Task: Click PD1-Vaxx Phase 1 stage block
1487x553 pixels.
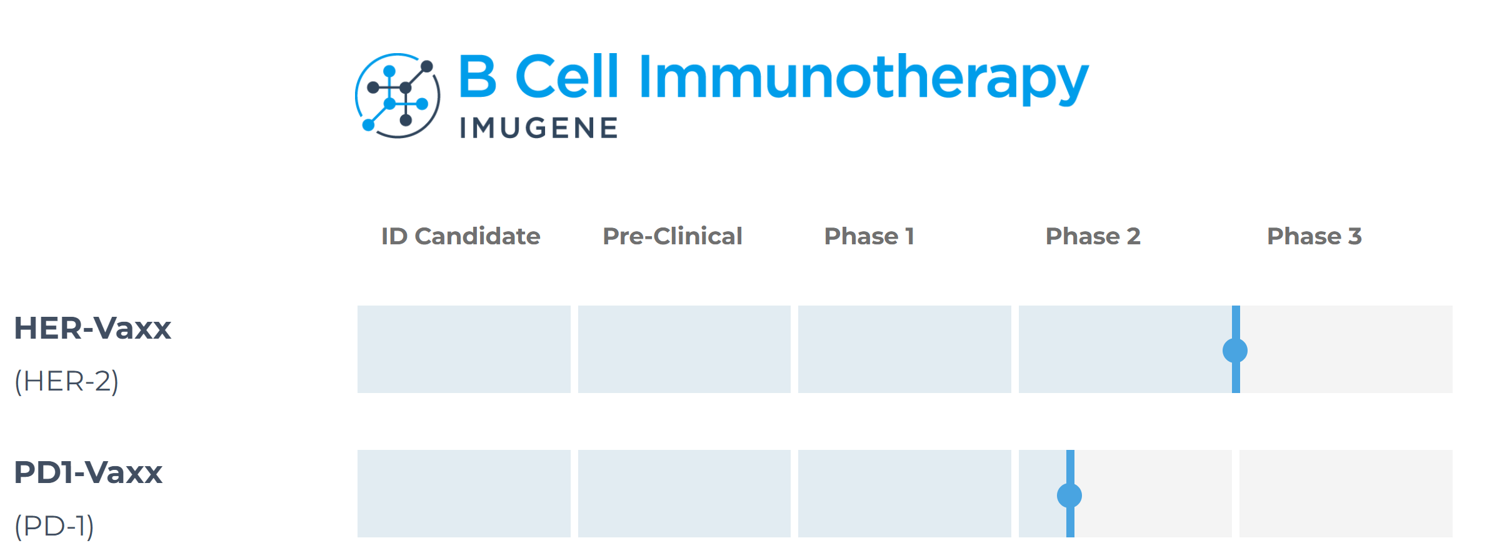Action: tap(904, 494)
